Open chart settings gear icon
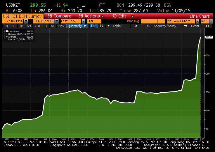Image resolution: width=215 pixels, height=152 pixels. click(x=207, y=26)
